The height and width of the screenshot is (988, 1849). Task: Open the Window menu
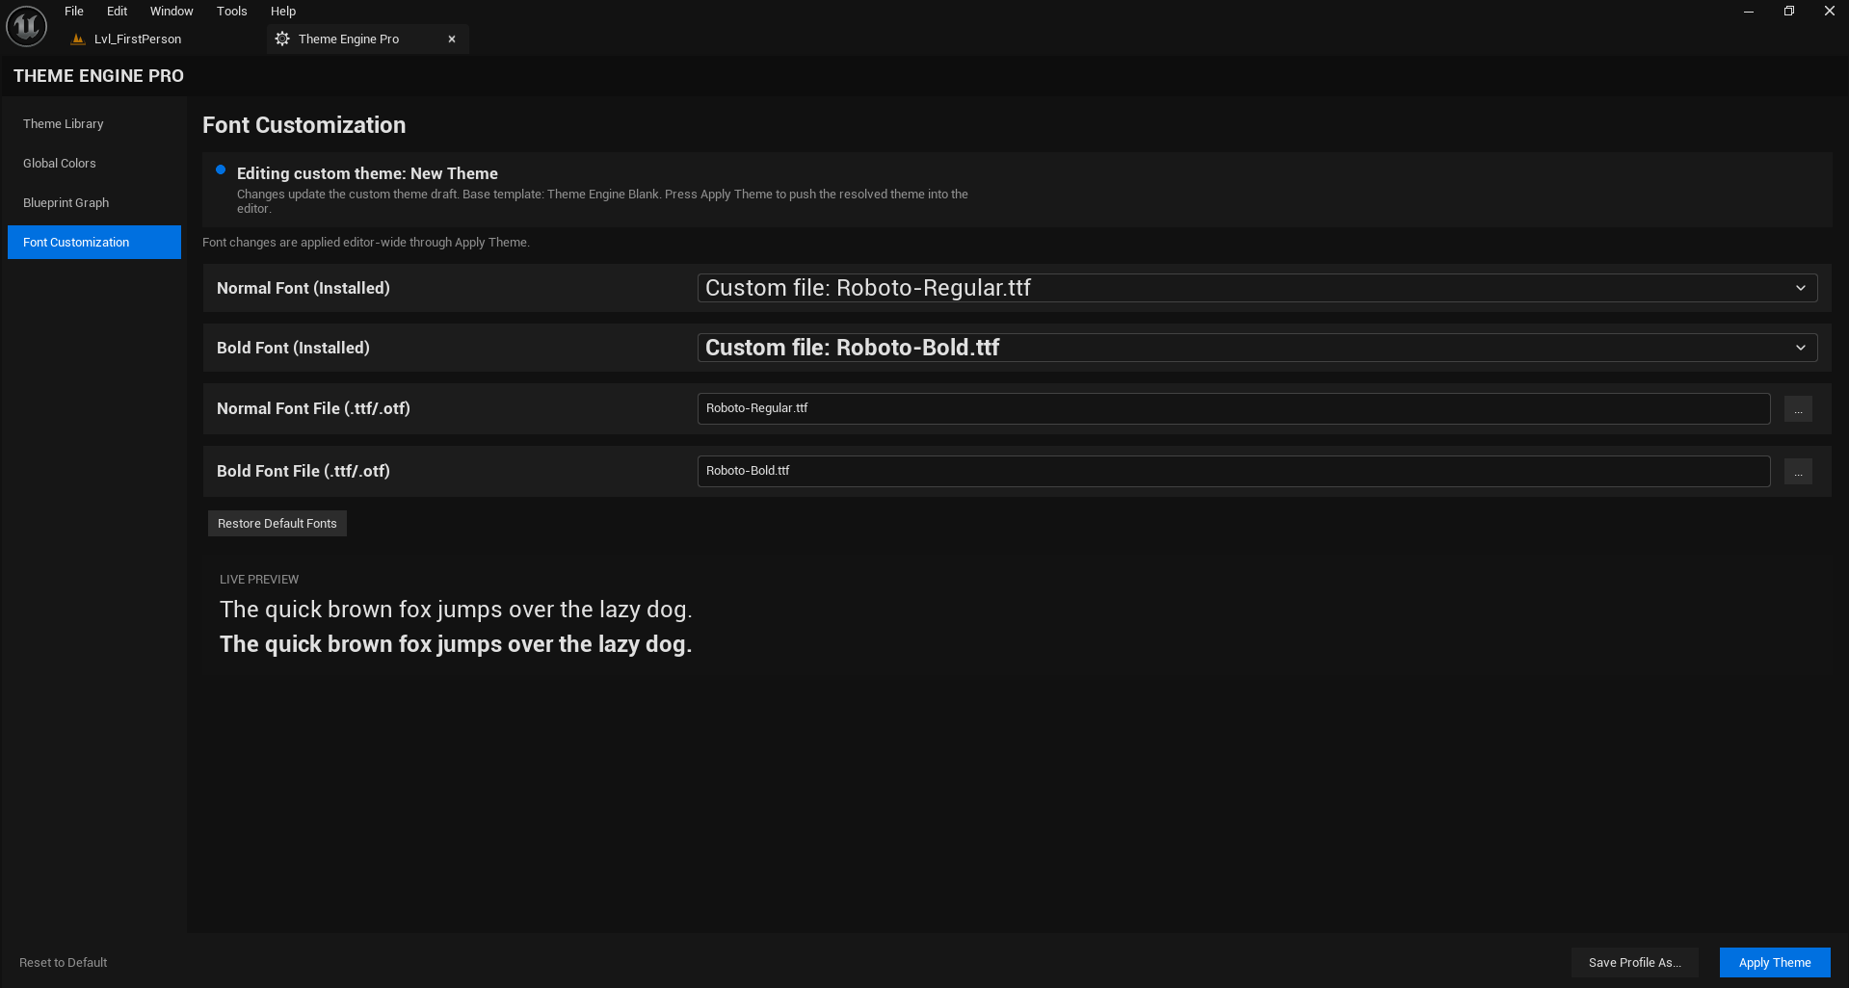172,12
